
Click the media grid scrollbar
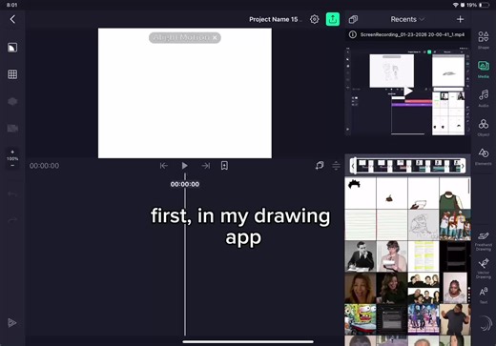[x=469, y=185]
